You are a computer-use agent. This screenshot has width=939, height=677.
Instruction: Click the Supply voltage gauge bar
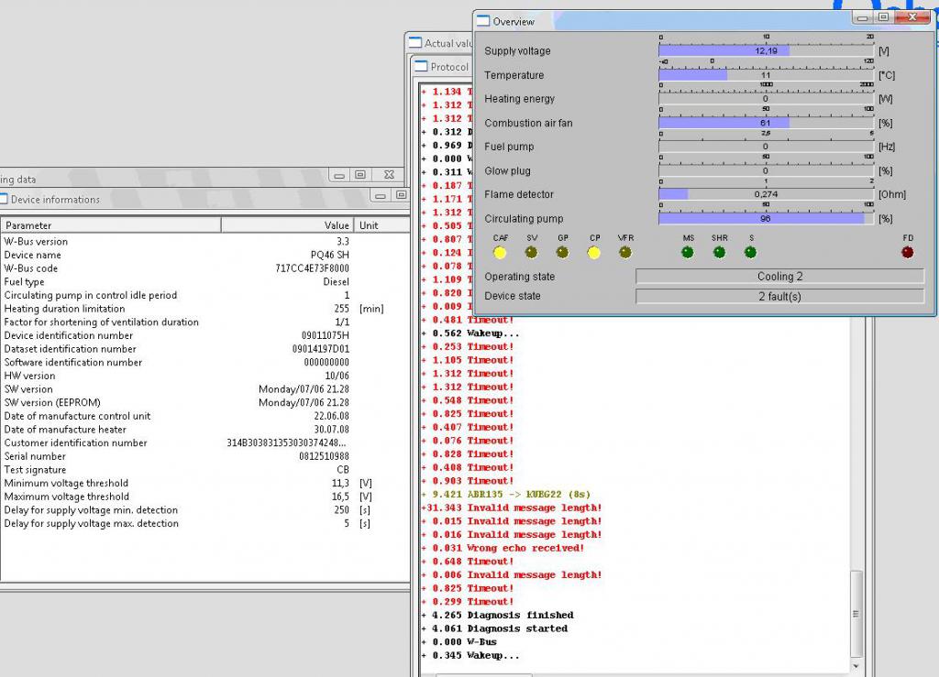(x=766, y=50)
